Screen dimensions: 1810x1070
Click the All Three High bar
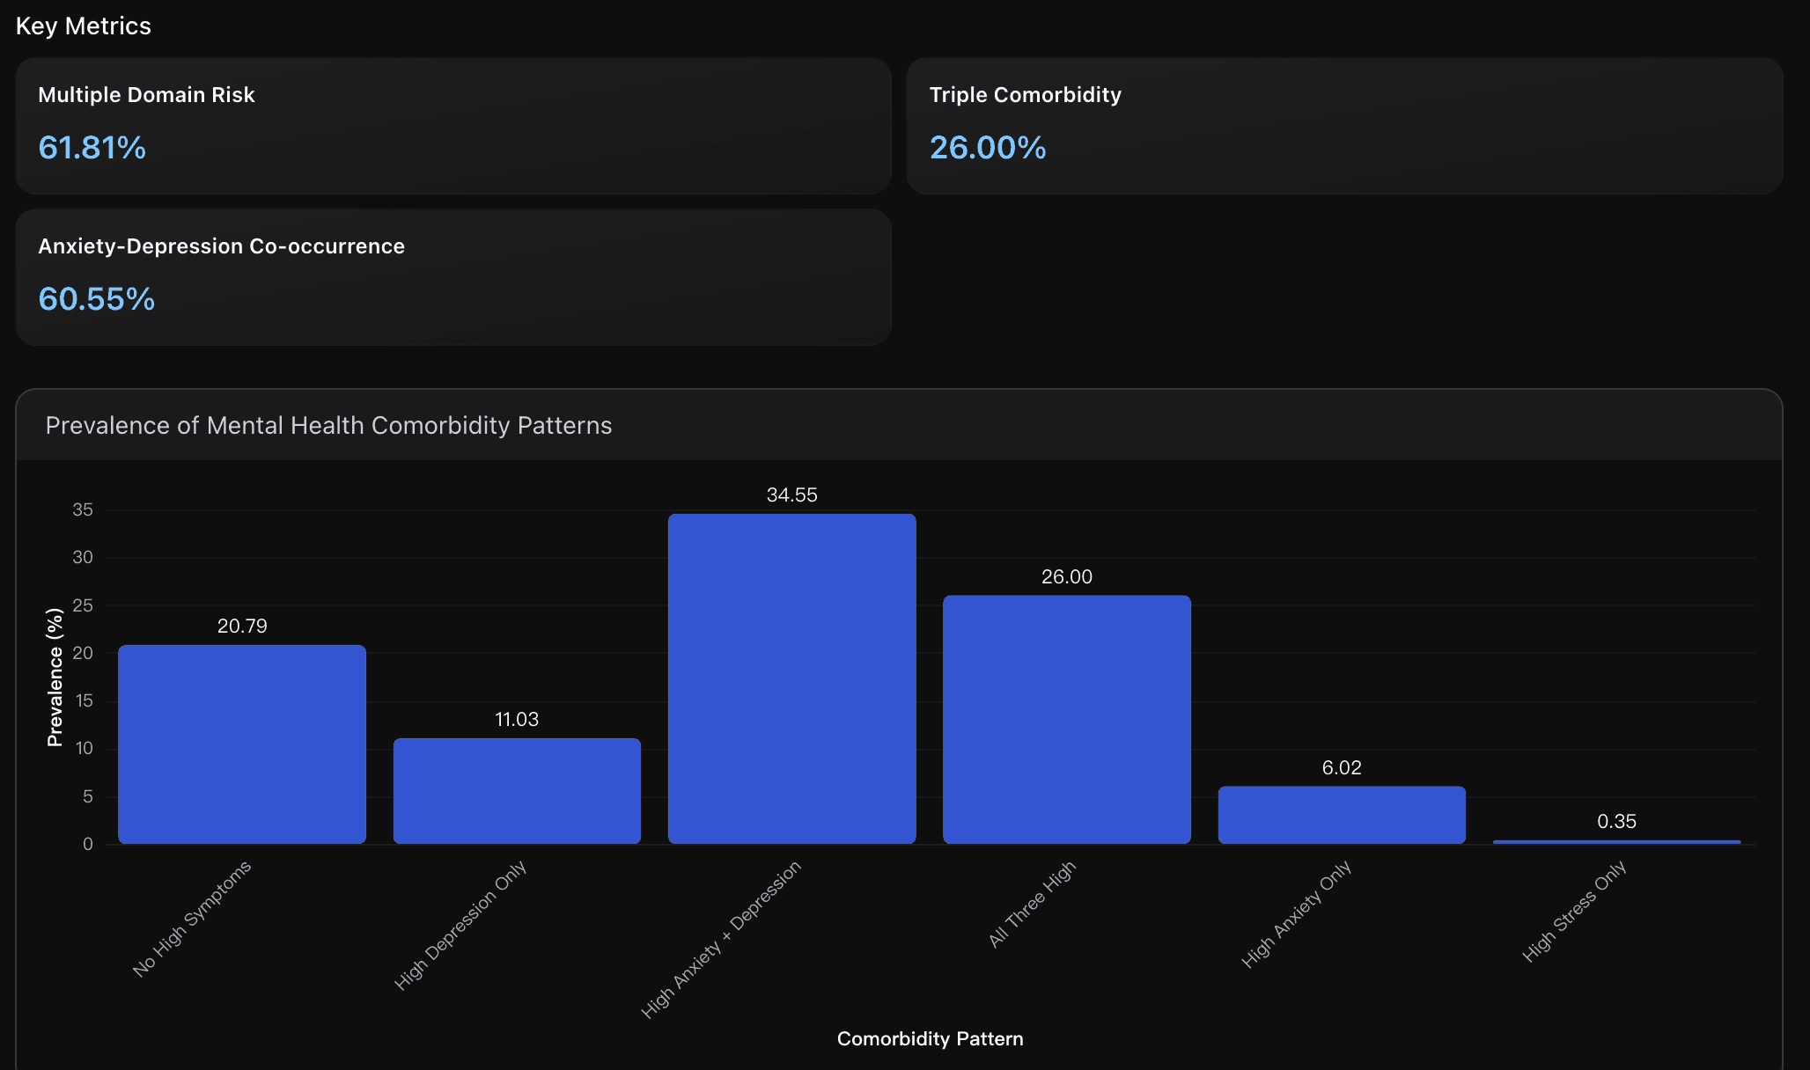click(x=1066, y=719)
